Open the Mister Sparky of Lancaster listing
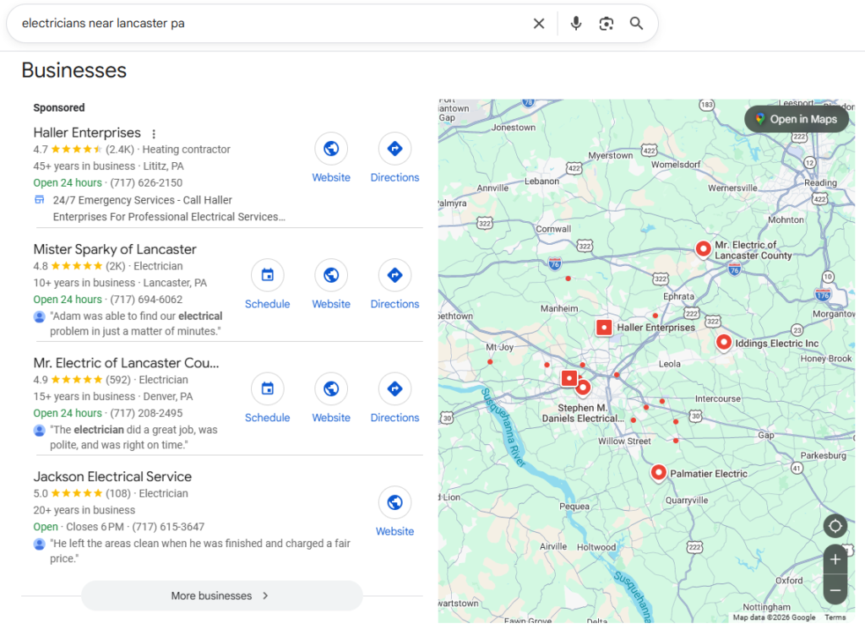The width and height of the screenshot is (865, 629). [x=114, y=249]
